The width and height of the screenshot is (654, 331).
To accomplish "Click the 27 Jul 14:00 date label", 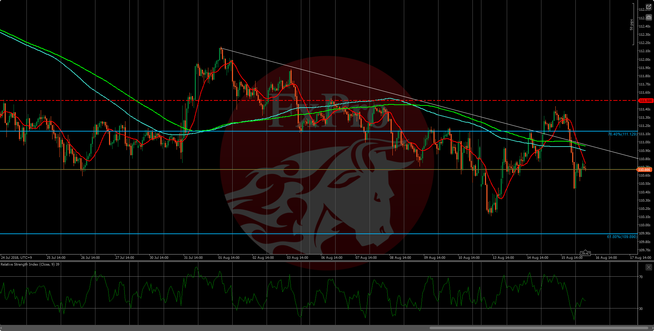I will pos(125,257).
